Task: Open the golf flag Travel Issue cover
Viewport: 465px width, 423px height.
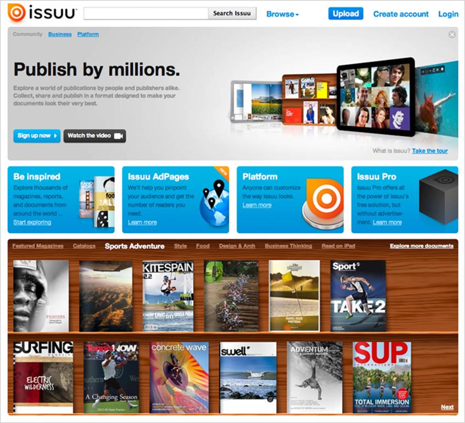Action: click(x=294, y=296)
